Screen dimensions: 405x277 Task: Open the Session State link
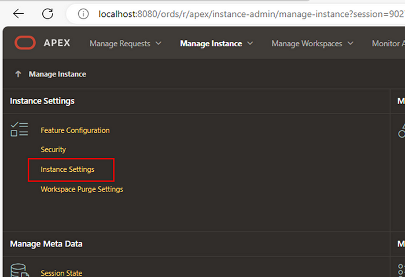(61, 273)
